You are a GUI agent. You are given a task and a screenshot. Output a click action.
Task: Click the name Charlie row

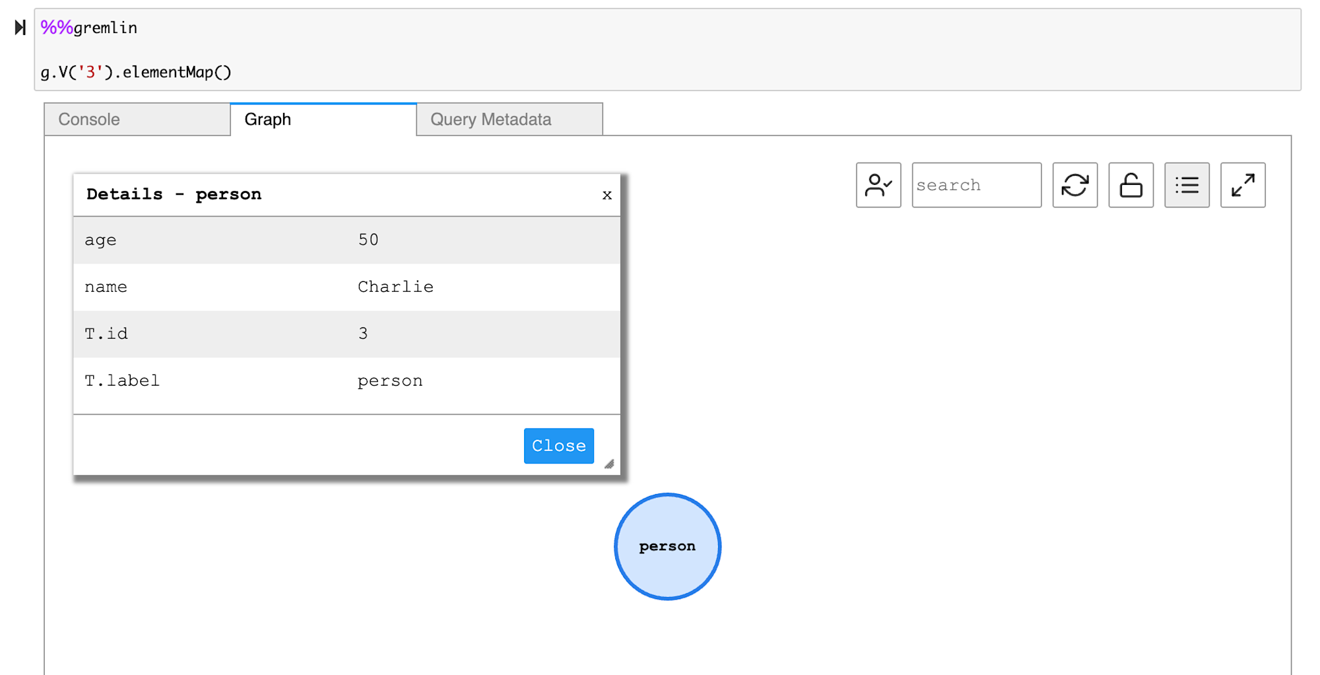[x=346, y=287]
